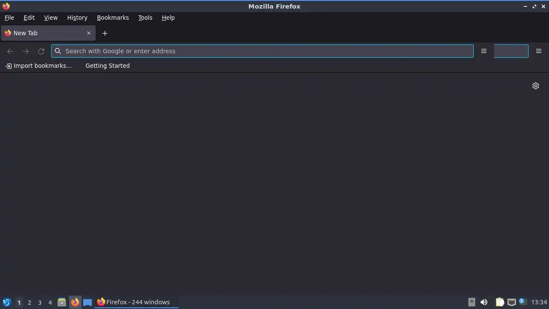Viewport: 549px width, 309px height.
Task: Go back one page
Action: (x=10, y=51)
